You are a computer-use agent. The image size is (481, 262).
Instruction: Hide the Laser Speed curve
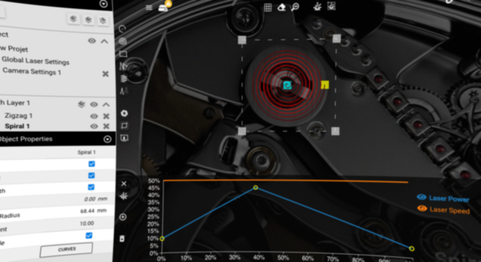422,209
